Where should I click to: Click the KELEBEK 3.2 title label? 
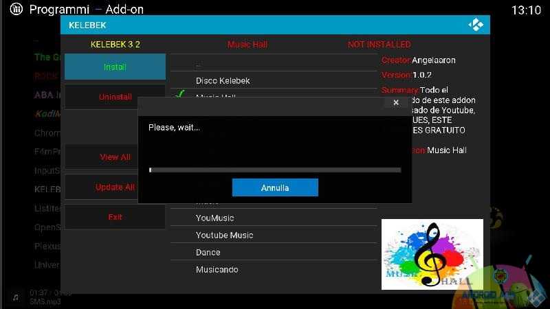point(115,45)
